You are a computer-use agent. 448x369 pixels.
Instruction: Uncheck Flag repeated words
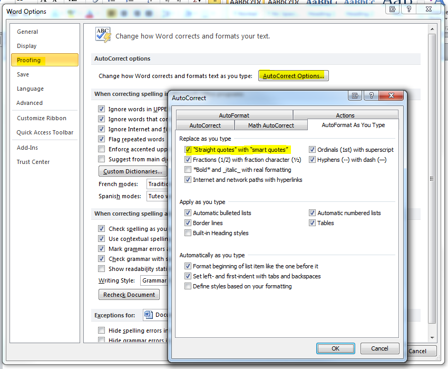coord(101,139)
